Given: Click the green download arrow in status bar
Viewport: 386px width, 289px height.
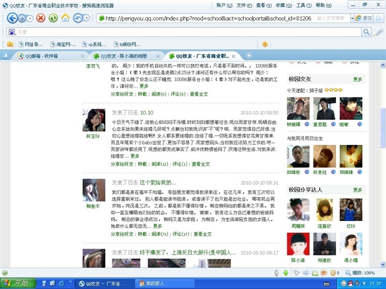Looking at the screenshot, I should coord(286,273).
